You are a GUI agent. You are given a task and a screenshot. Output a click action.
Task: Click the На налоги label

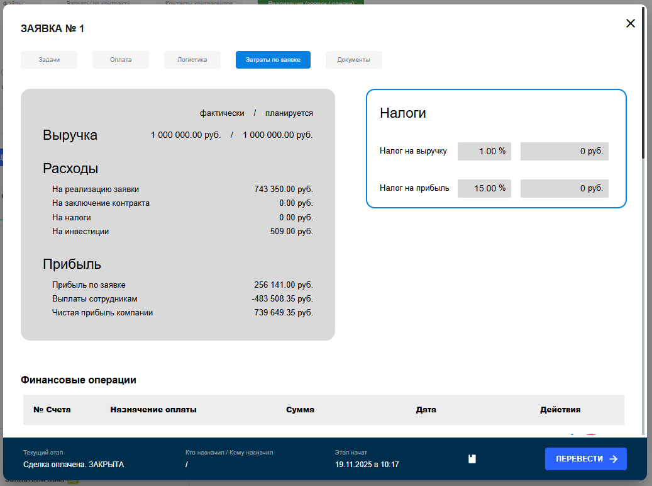[x=71, y=217]
